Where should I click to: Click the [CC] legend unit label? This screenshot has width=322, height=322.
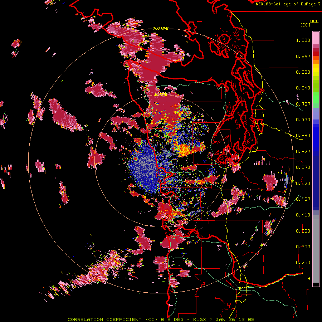pyautogui.click(x=305, y=25)
